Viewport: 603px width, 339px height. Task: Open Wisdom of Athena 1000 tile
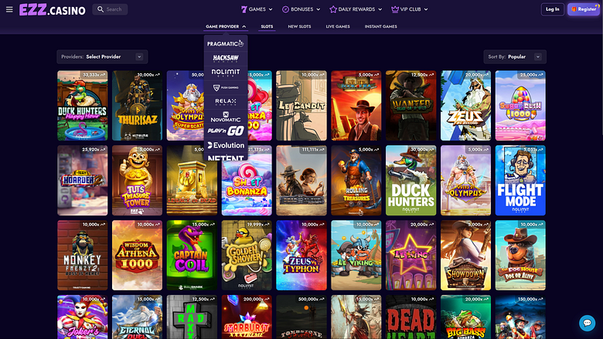138,256
